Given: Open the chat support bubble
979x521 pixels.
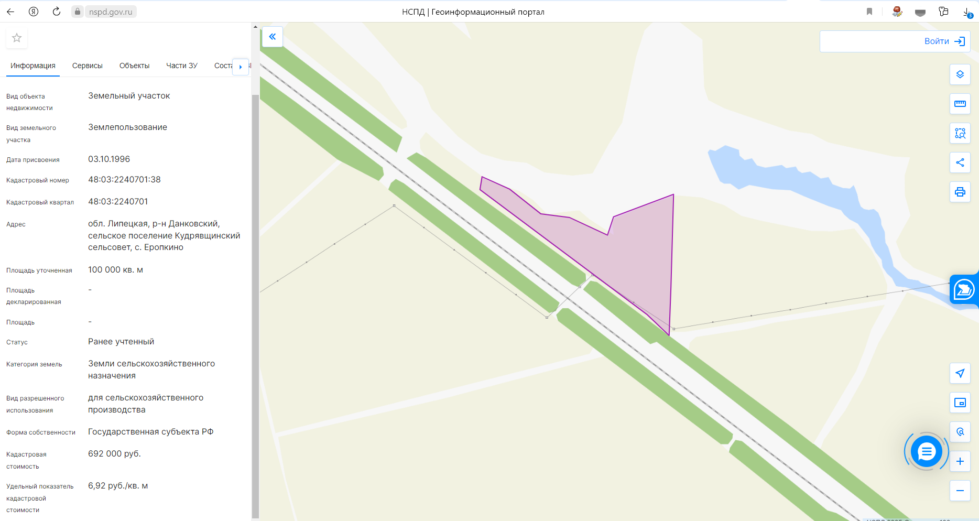Looking at the screenshot, I should [x=926, y=451].
